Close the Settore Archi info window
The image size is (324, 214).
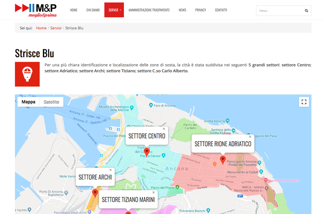[x=110, y=170]
